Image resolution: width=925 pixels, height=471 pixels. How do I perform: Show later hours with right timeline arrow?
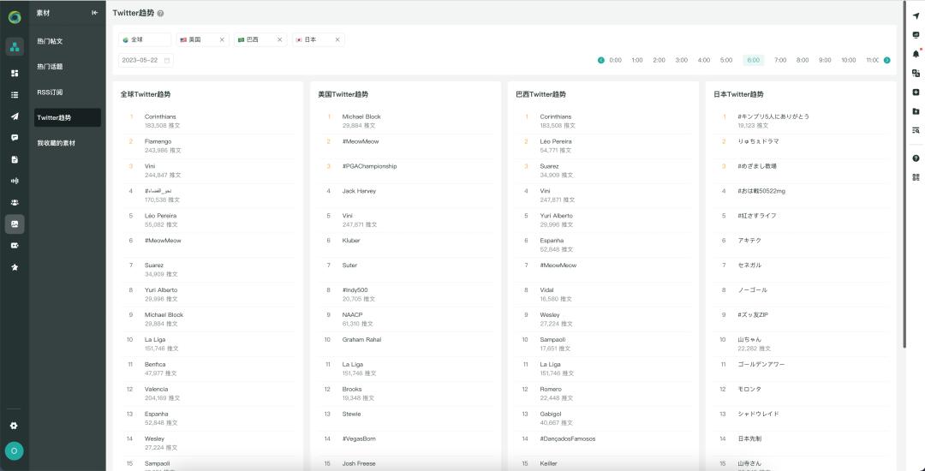[886, 60]
